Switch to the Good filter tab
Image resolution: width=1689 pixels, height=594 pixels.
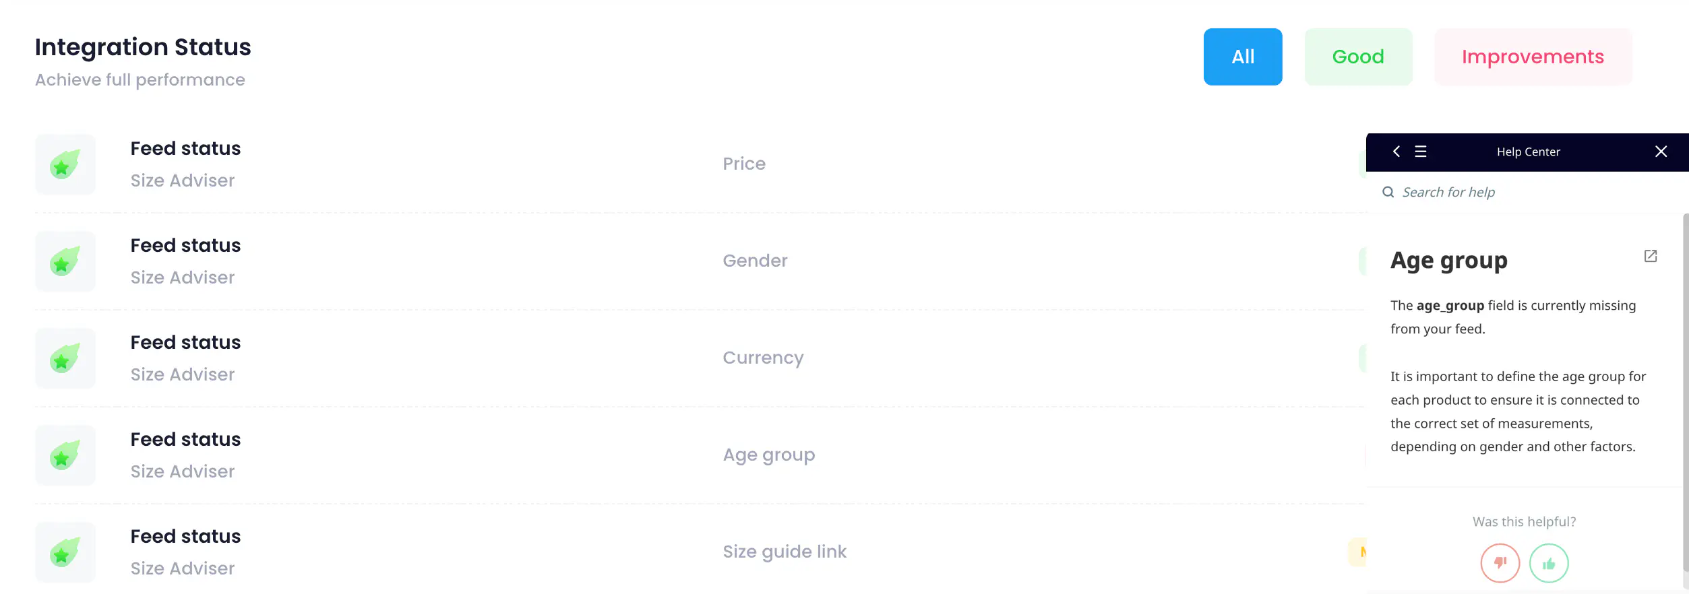coord(1358,57)
